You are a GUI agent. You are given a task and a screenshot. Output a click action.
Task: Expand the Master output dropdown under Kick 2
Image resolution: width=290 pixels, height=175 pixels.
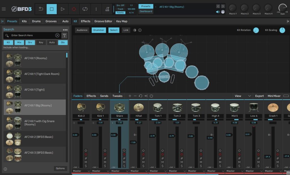[x=81, y=171]
